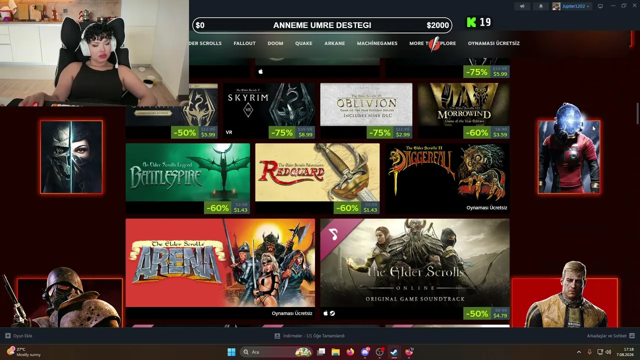The width and height of the screenshot is (640, 360).
Task: Open the volume tray icon
Action: (608, 352)
